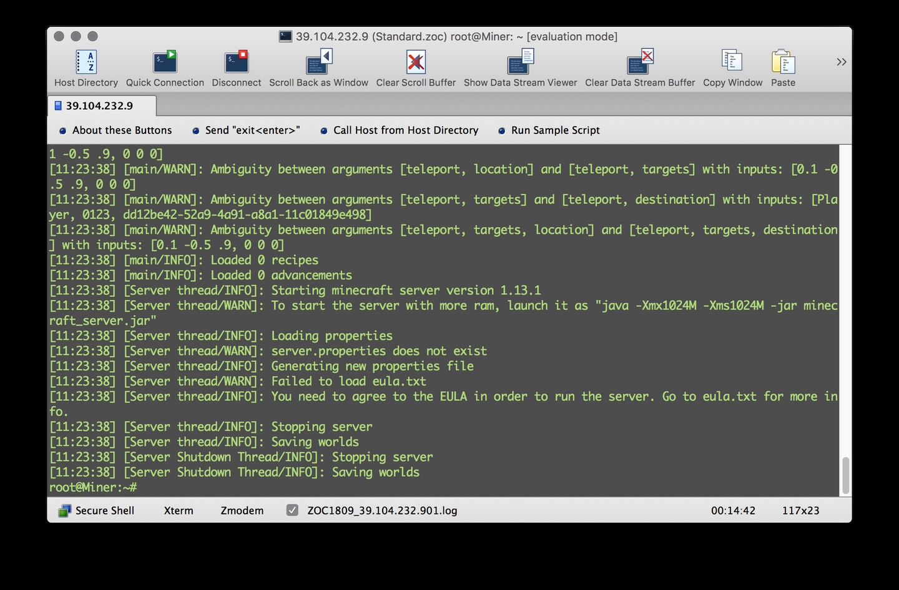The height and width of the screenshot is (590, 899).
Task: Click Xterm emulation in status bar
Action: pyautogui.click(x=179, y=510)
